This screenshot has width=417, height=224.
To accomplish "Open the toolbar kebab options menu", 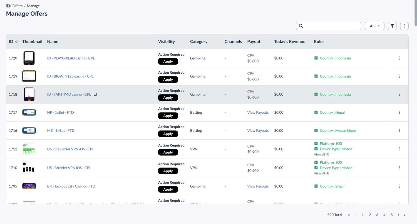I will tap(404, 26).
